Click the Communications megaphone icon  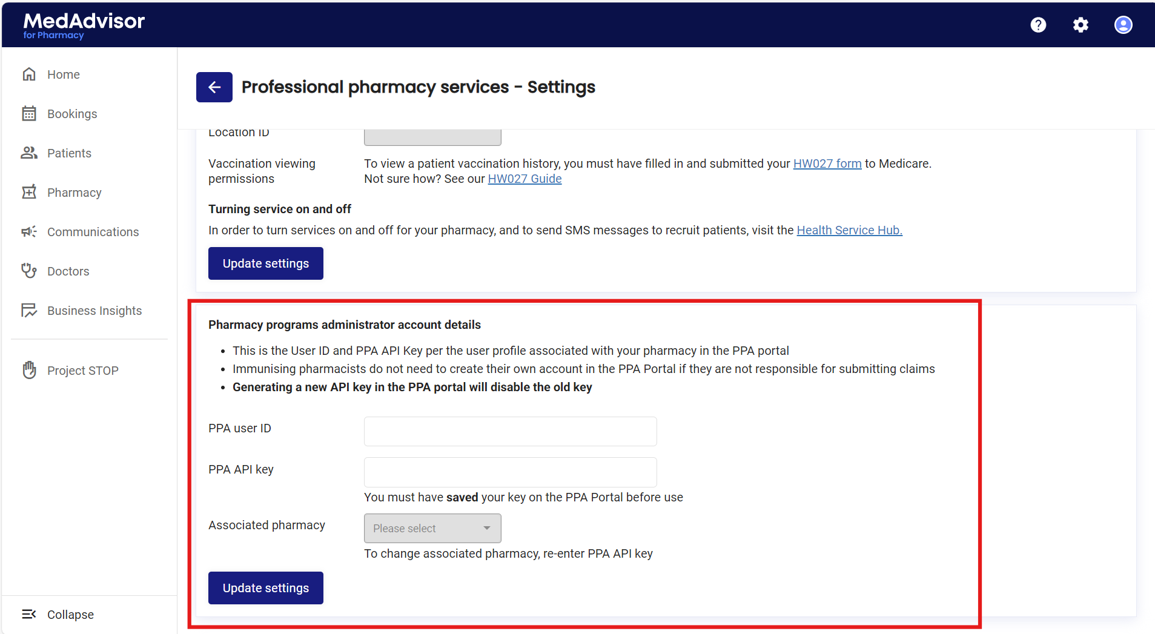(29, 232)
